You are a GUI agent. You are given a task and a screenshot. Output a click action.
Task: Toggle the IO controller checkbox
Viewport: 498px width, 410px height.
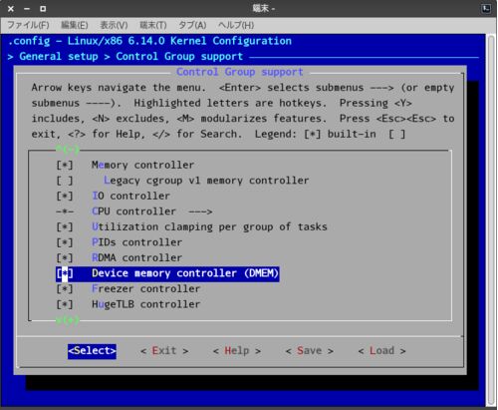point(65,196)
